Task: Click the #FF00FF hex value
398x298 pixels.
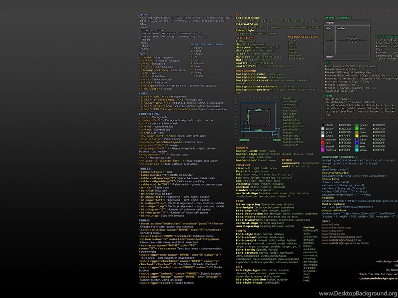Action: pyautogui.click(x=344, y=150)
